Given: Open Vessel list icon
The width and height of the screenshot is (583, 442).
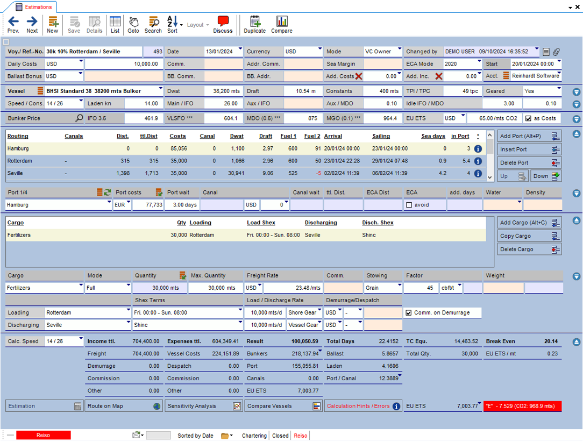Looking at the screenshot, I should tap(40, 91).
